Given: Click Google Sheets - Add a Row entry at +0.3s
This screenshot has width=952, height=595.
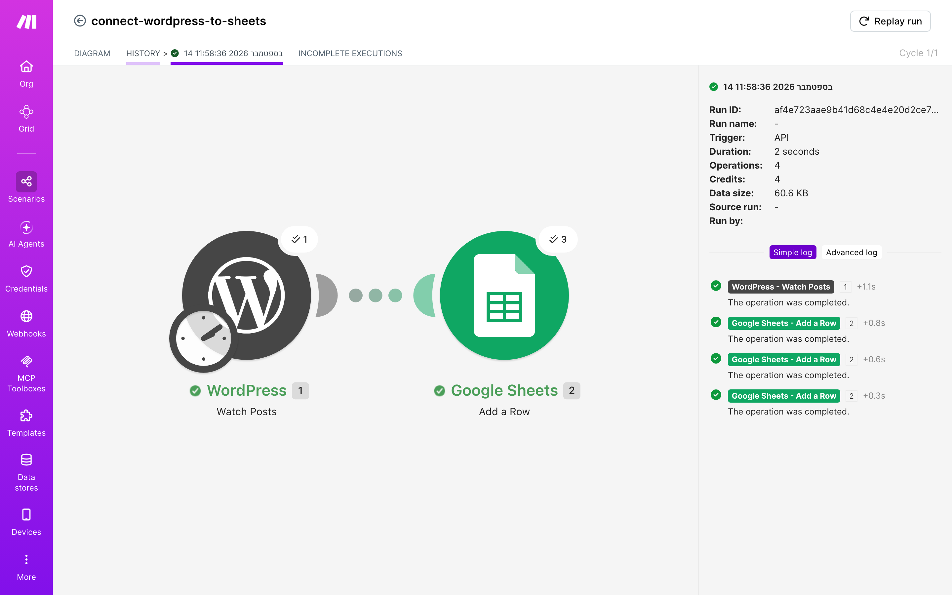Looking at the screenshot, I should [784, 396].
